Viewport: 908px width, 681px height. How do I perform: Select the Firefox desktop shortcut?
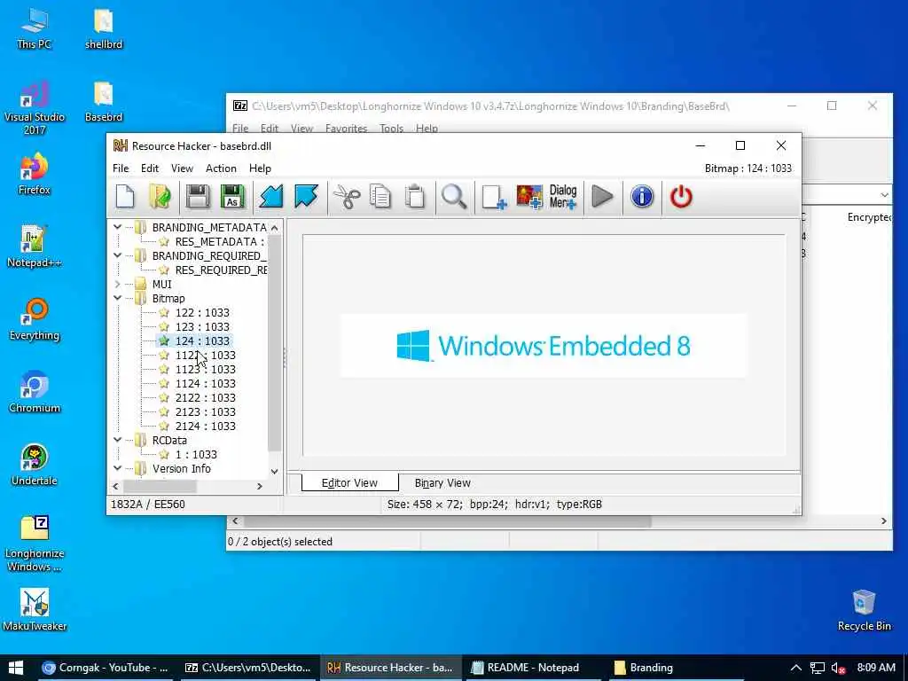(x=35, y=174)
